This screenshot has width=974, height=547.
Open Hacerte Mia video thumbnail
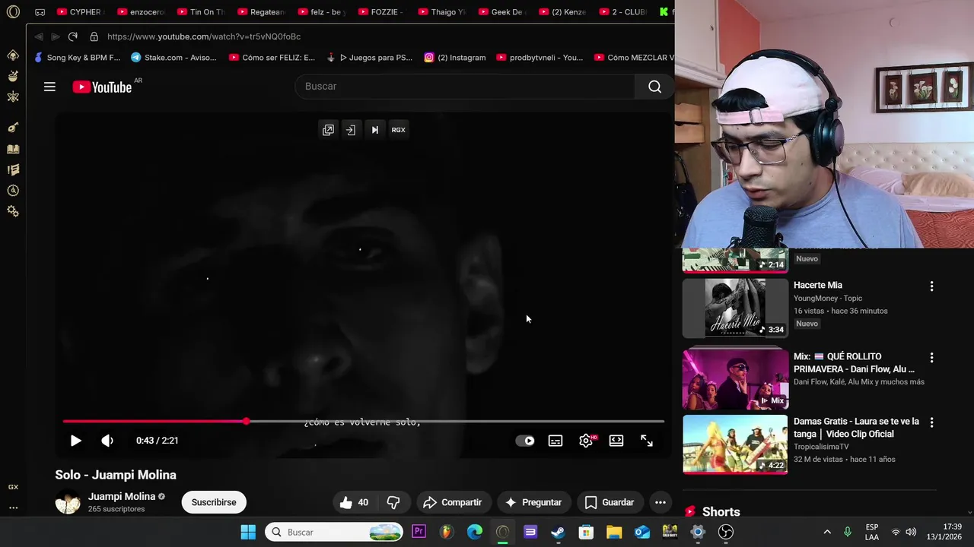(735, 308)
